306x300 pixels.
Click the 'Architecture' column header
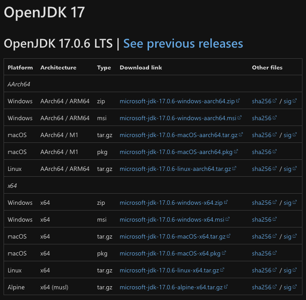58,68
